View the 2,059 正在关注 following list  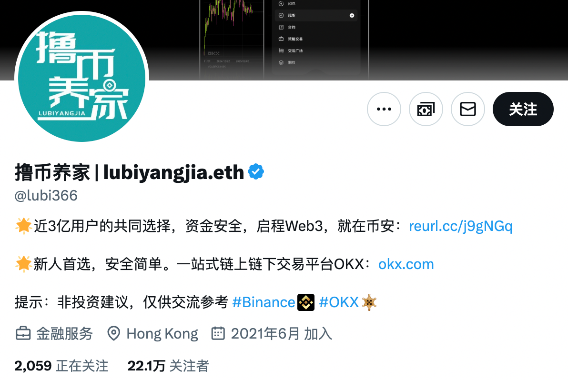(61, 366)
